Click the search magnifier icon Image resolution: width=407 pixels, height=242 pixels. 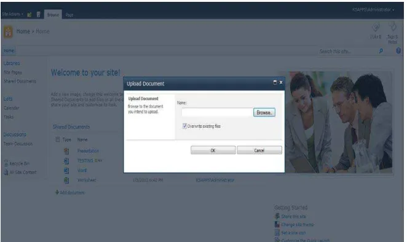coord(381,51)
